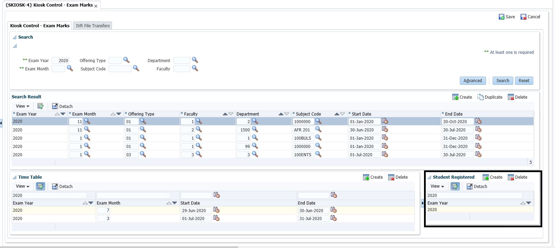Collapse the Student Registered panel
This screenshot has width=555, height=248.
point(429,177)
